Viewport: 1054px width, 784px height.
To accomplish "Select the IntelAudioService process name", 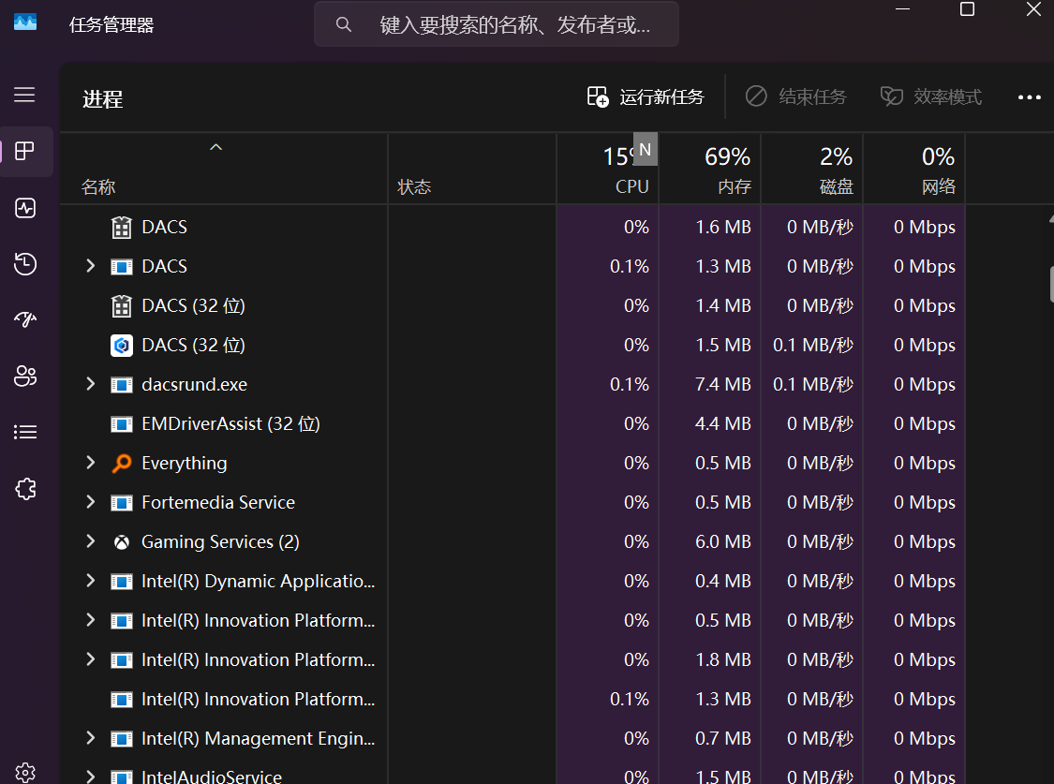I will coord(212,777).
